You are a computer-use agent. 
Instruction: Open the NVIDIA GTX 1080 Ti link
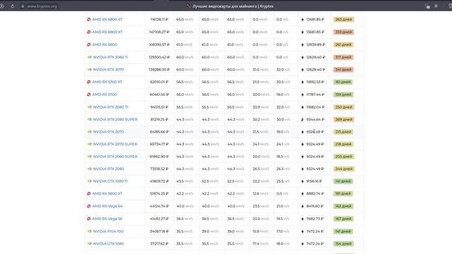pos(110,181)
